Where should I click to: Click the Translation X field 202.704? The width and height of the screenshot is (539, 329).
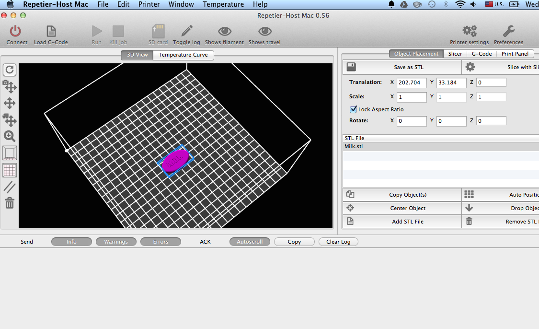click(x=412, y=82)
